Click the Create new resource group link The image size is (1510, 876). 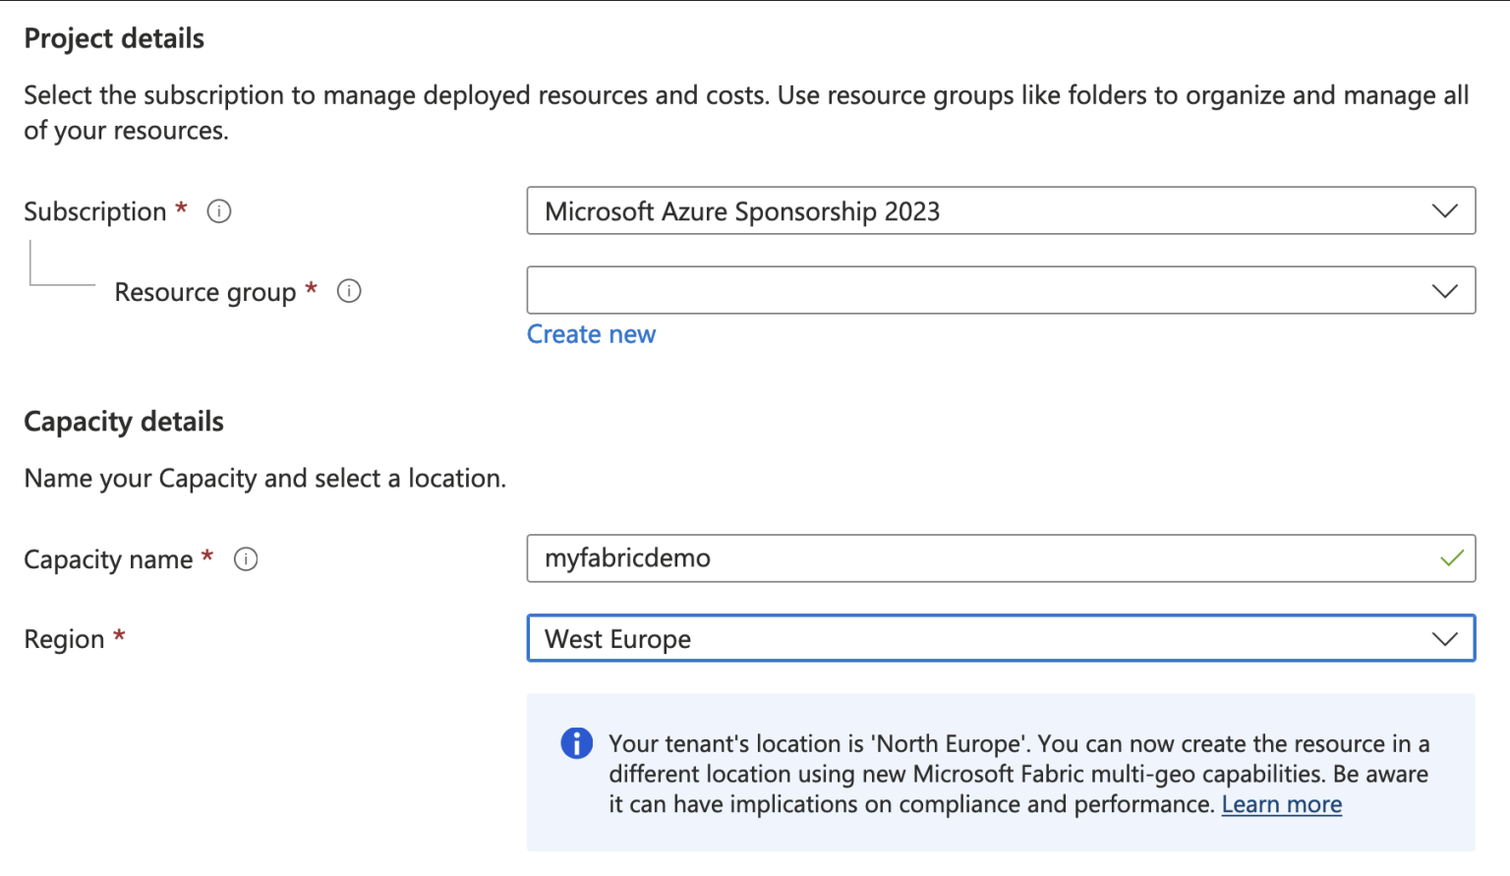(591, 334)
